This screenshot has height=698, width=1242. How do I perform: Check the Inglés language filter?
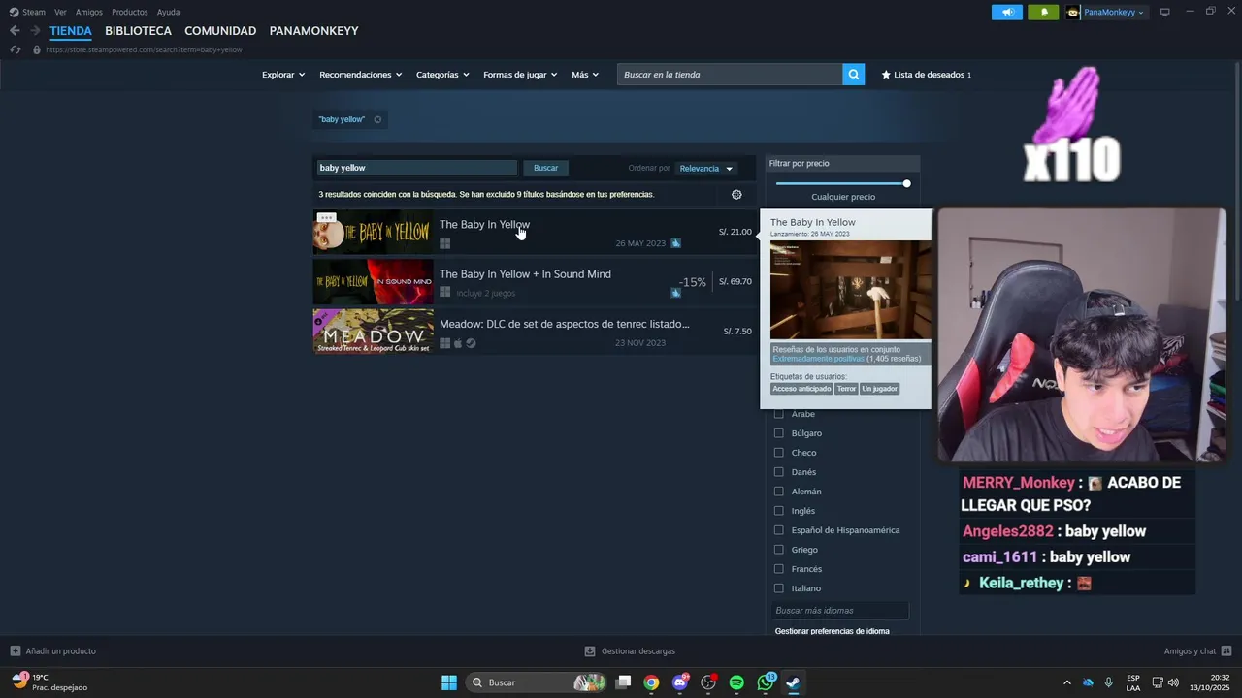(778, 511)
